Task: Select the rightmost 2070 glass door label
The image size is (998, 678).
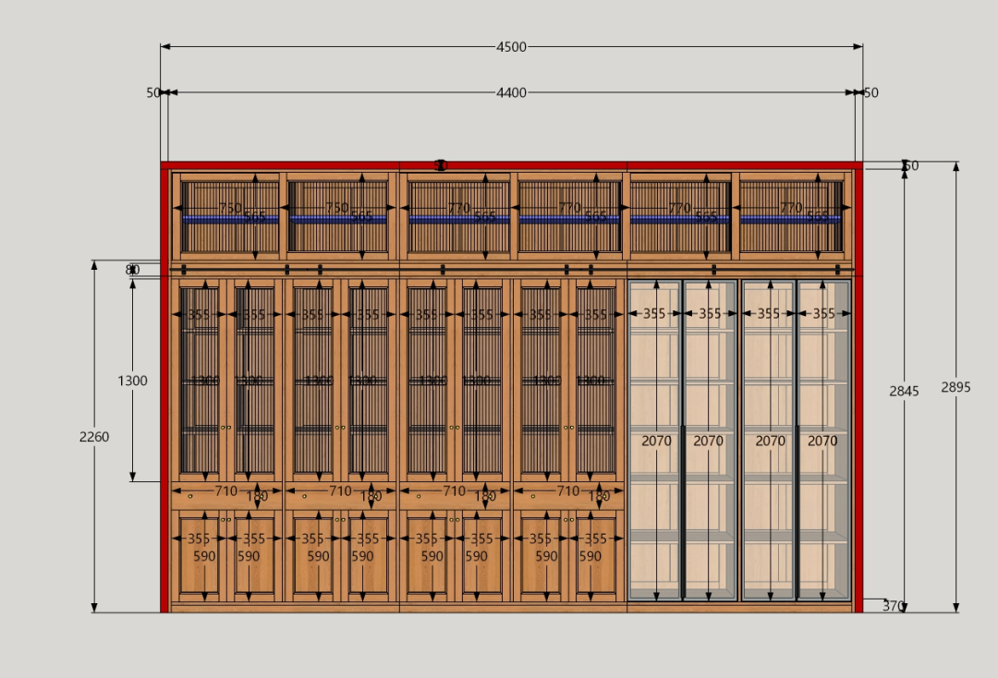Action: click(822, 441)
